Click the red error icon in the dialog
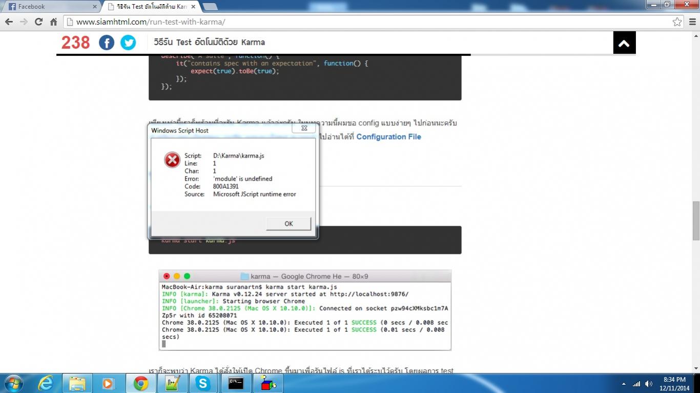Screen dimensions: 700x393 pos(172,160)
